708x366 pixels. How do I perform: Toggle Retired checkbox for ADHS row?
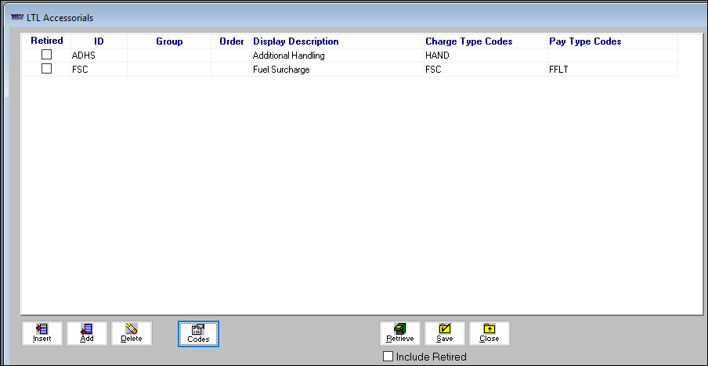click(46, 55)
